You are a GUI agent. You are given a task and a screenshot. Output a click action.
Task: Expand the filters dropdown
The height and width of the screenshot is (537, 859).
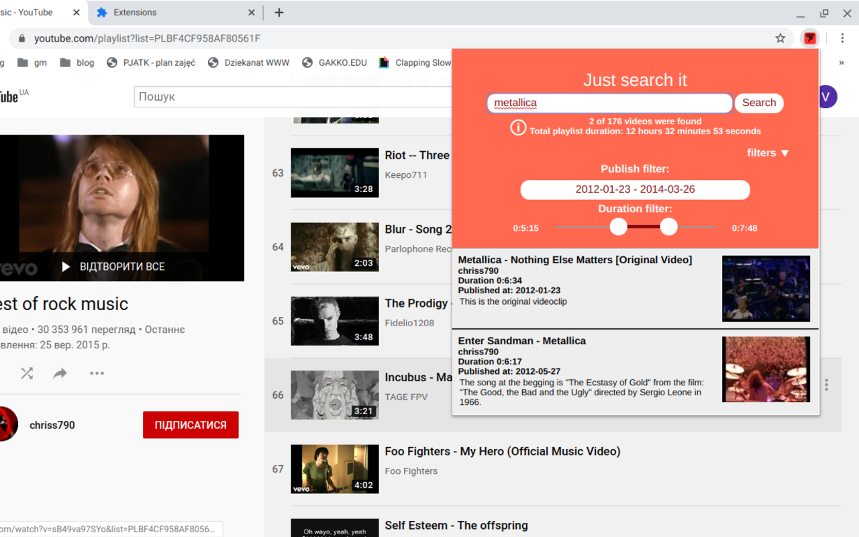pyautogui.click(x=768, y=153)
